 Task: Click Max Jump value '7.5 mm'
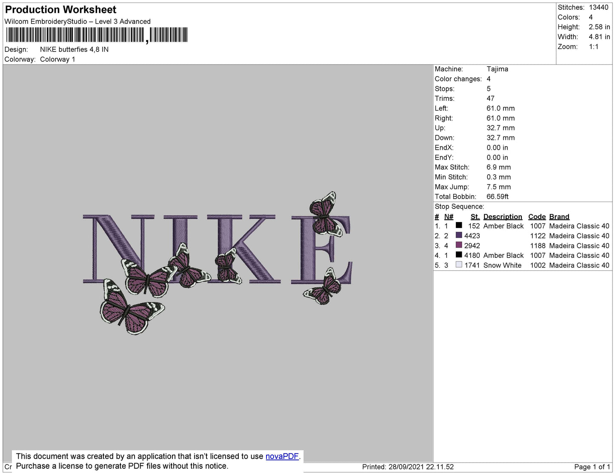click(x=498, y=187)
